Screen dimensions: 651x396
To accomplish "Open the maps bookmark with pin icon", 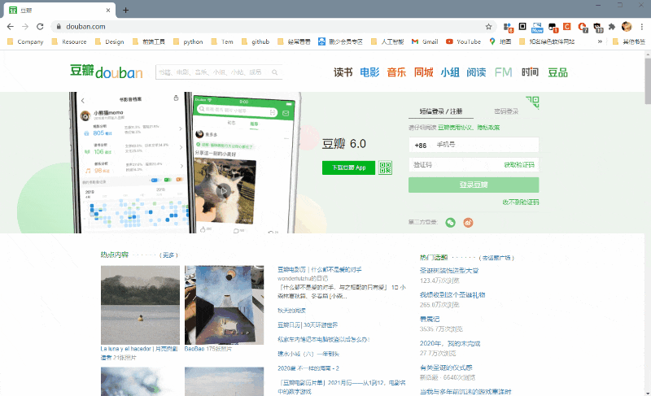I will tap(500, 41).
